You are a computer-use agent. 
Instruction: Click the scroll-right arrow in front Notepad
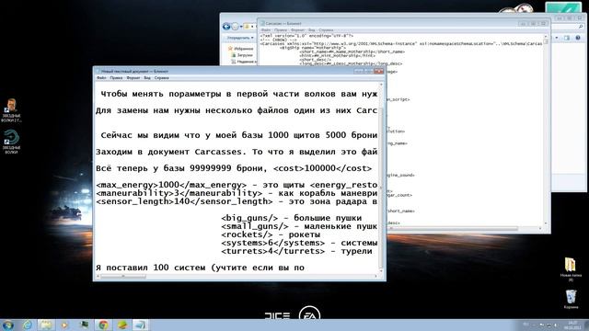pyautogui.click(x=375, y=277)
